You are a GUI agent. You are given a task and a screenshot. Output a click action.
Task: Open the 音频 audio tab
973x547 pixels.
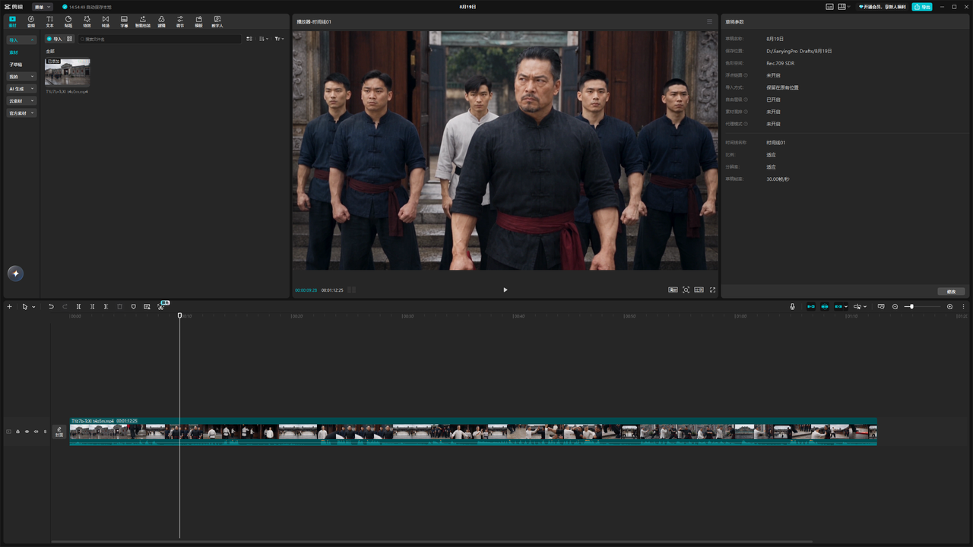tap(31, 21)
